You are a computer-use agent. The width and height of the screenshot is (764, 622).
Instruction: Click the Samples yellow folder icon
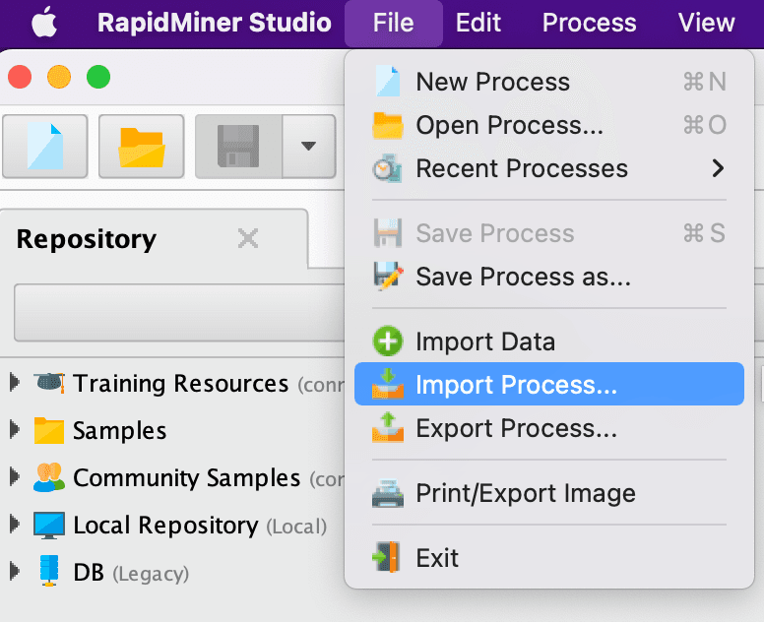(x=48, y=430)
